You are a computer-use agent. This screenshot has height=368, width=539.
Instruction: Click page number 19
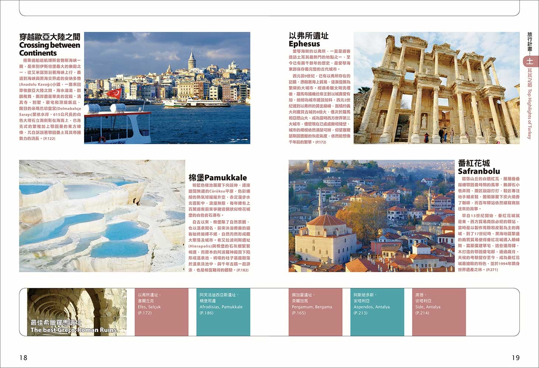tap(515, 357)
